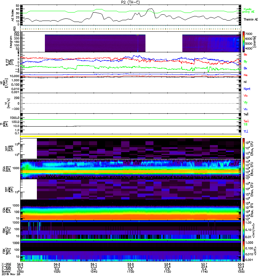This screenshot has height=279, width=261.
Task: Select the Themis AE legend label
Action: [251, 20]
